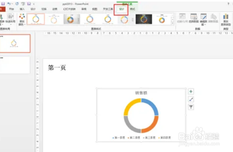233x152 pixels.
Task: Open Chart Styles paintbrush button
Action: (x=191, y=99)
